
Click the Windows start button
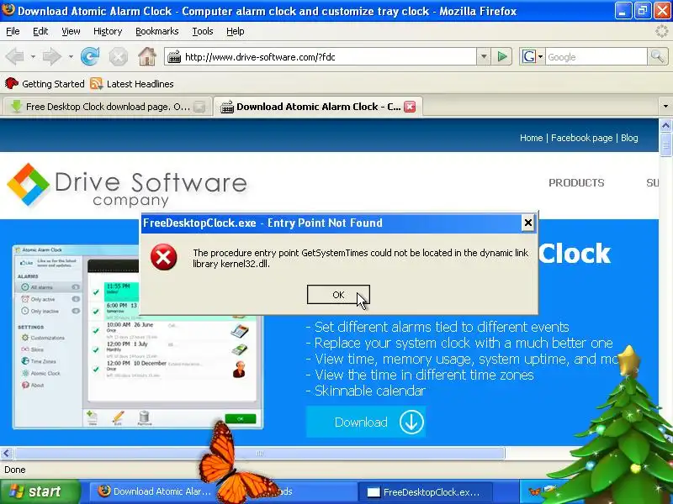pyautogui.click(x=40, y=491)
